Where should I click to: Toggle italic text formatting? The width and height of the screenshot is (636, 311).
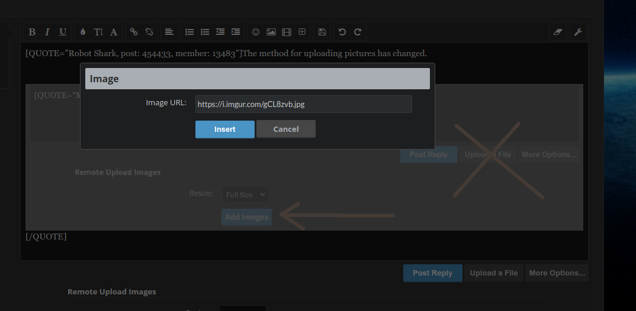coord(47,32)
